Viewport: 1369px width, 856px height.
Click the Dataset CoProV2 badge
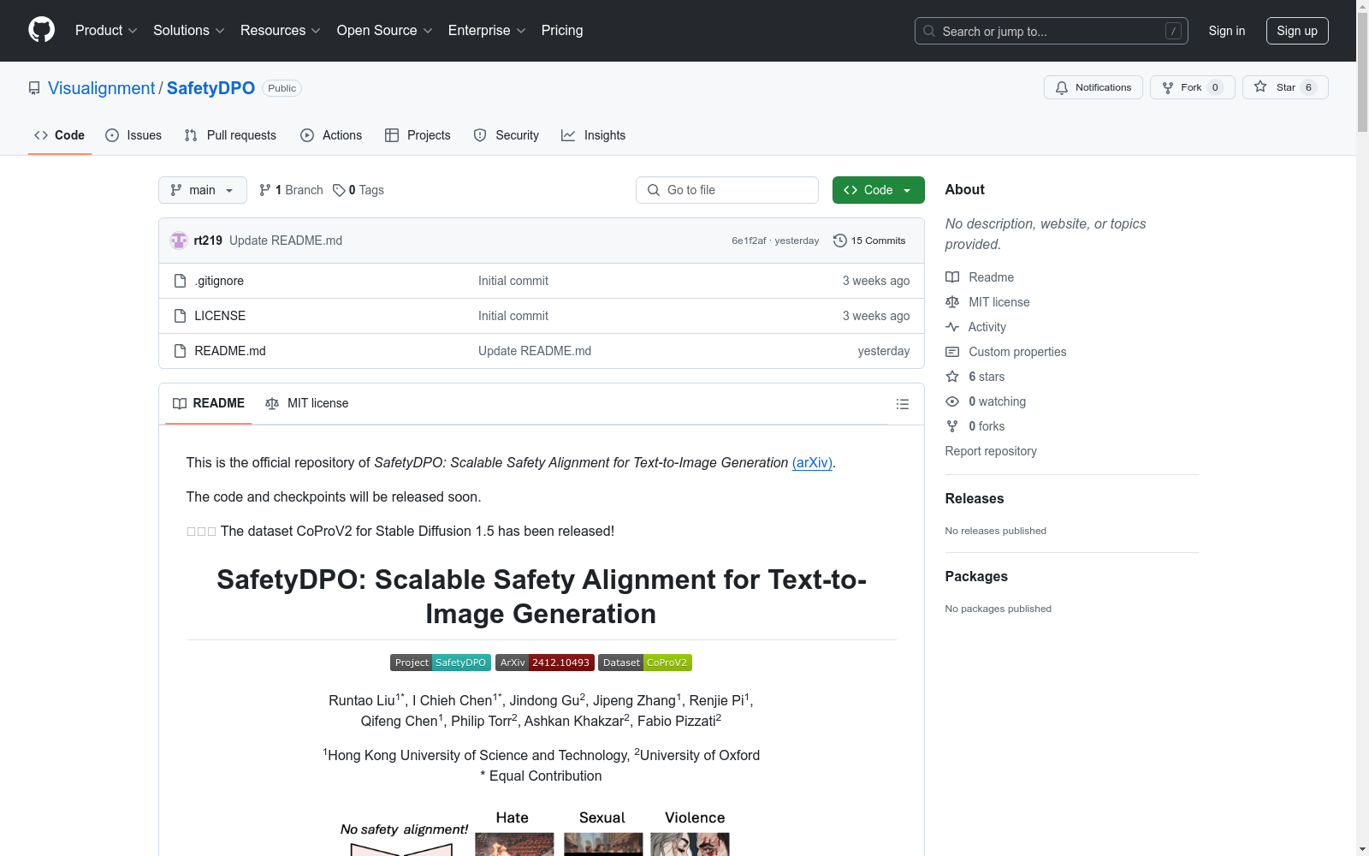click(x=645, y=663)
